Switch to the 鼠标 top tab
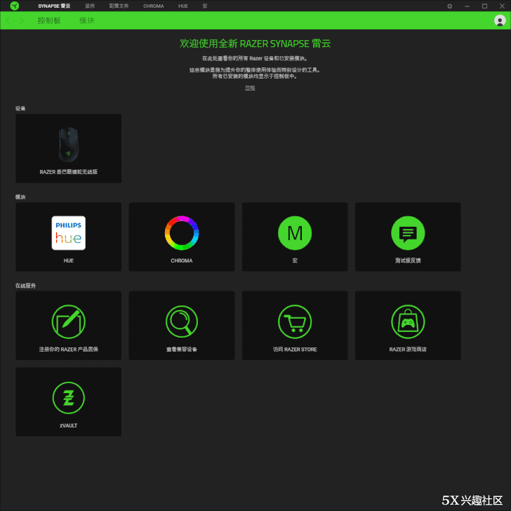 pyautogui.click(x=90, y=6)
